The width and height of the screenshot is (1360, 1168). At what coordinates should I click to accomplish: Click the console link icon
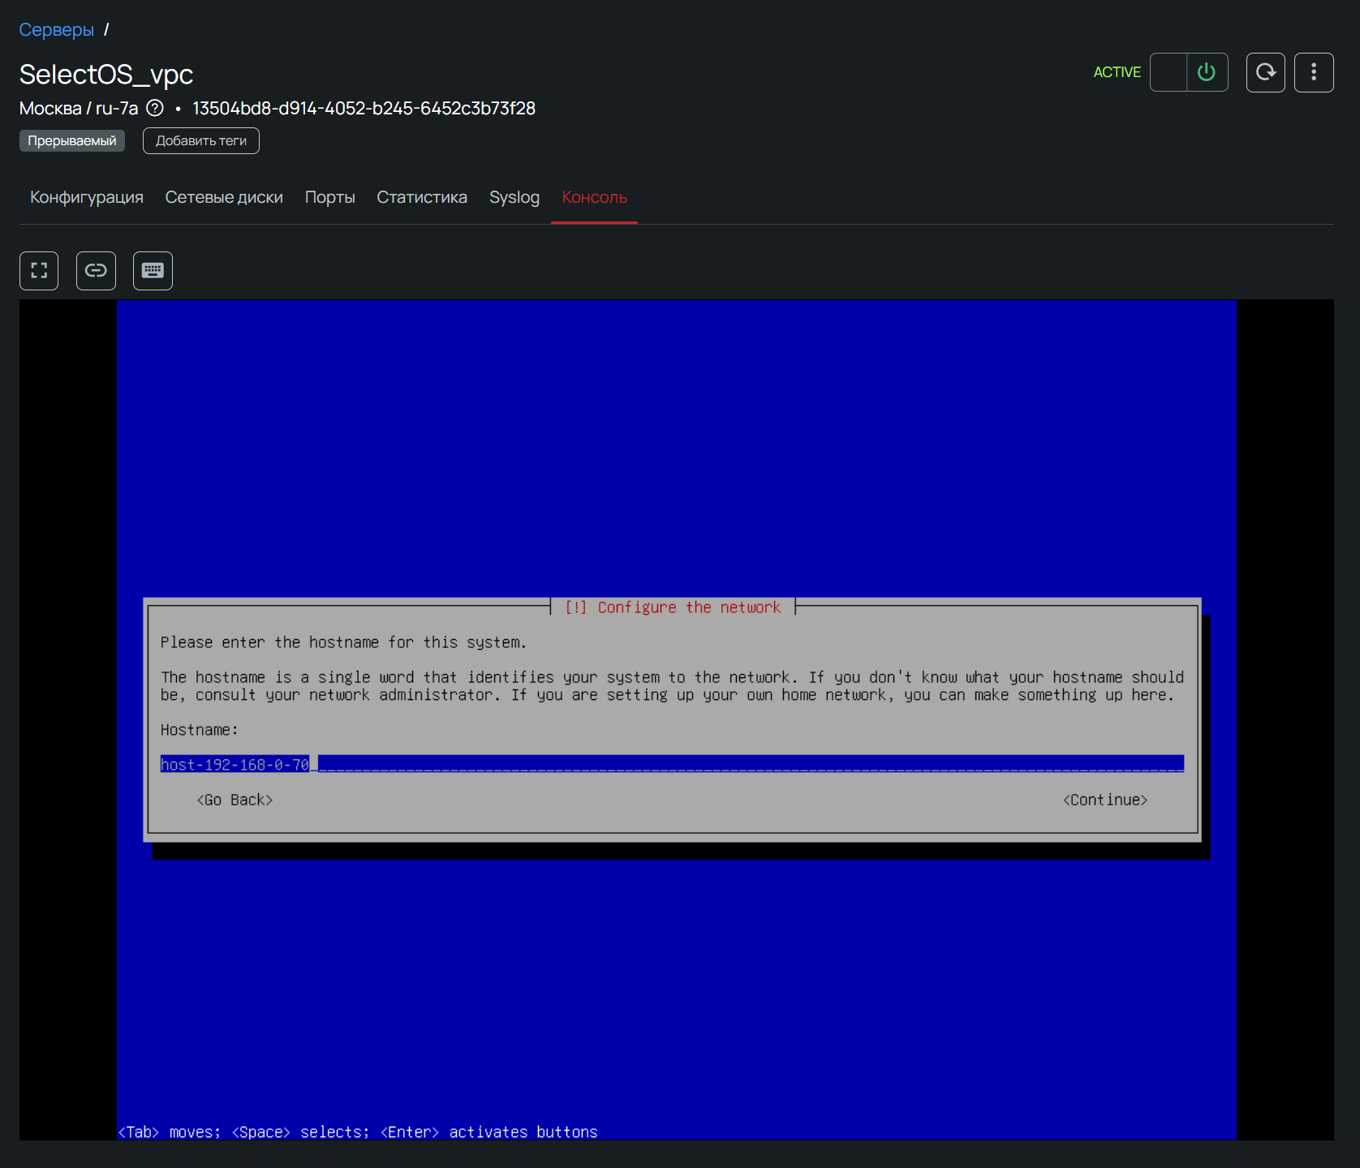[96, 271]
